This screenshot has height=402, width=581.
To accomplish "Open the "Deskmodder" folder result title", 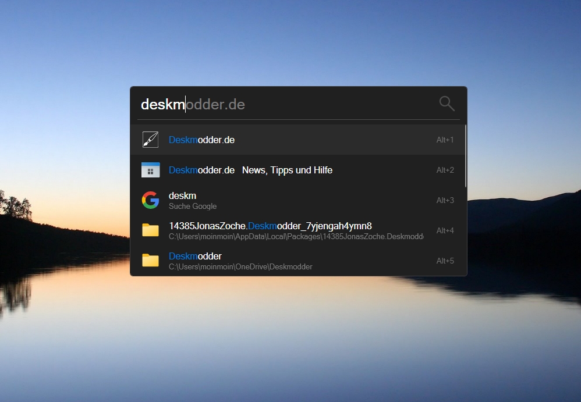I will [x=195, y=256].
